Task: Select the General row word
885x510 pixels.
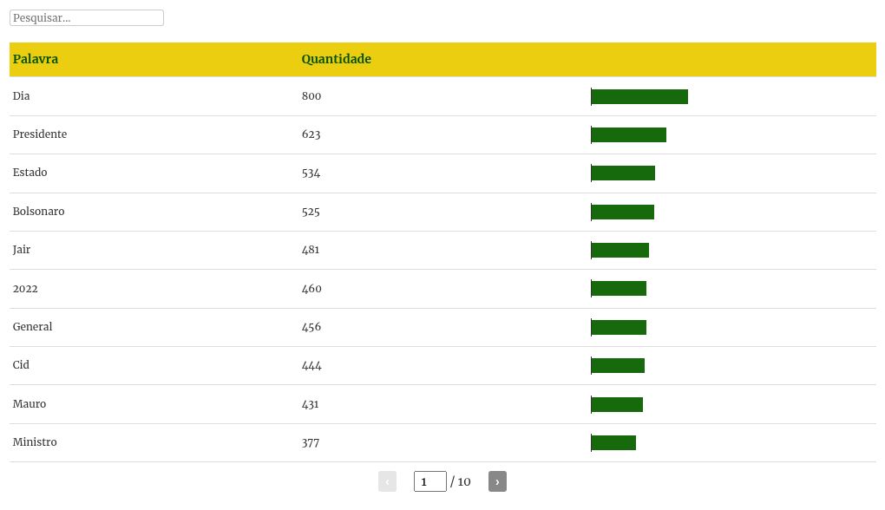Action: pyautogui.click(x=32, y=327)
